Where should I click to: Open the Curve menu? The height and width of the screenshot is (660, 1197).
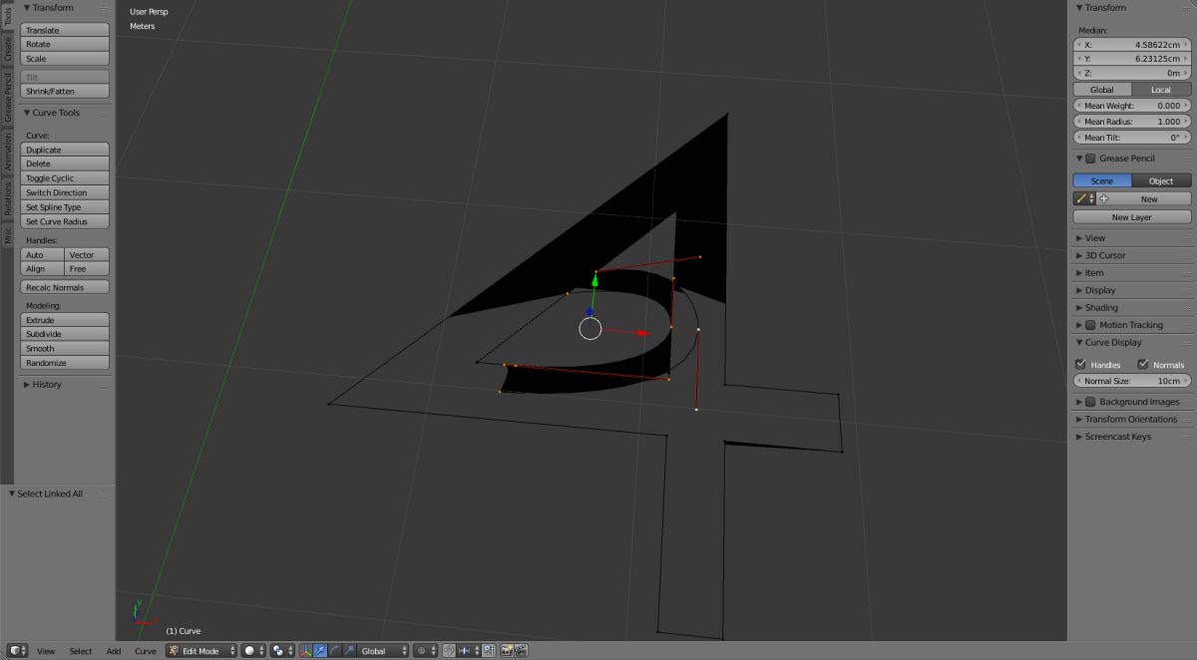pyautogui.click(x=146, y=651)
